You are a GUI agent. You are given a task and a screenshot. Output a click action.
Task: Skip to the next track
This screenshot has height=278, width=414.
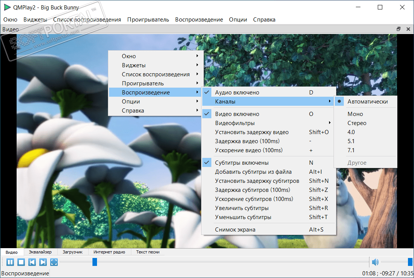pos(43,262)
